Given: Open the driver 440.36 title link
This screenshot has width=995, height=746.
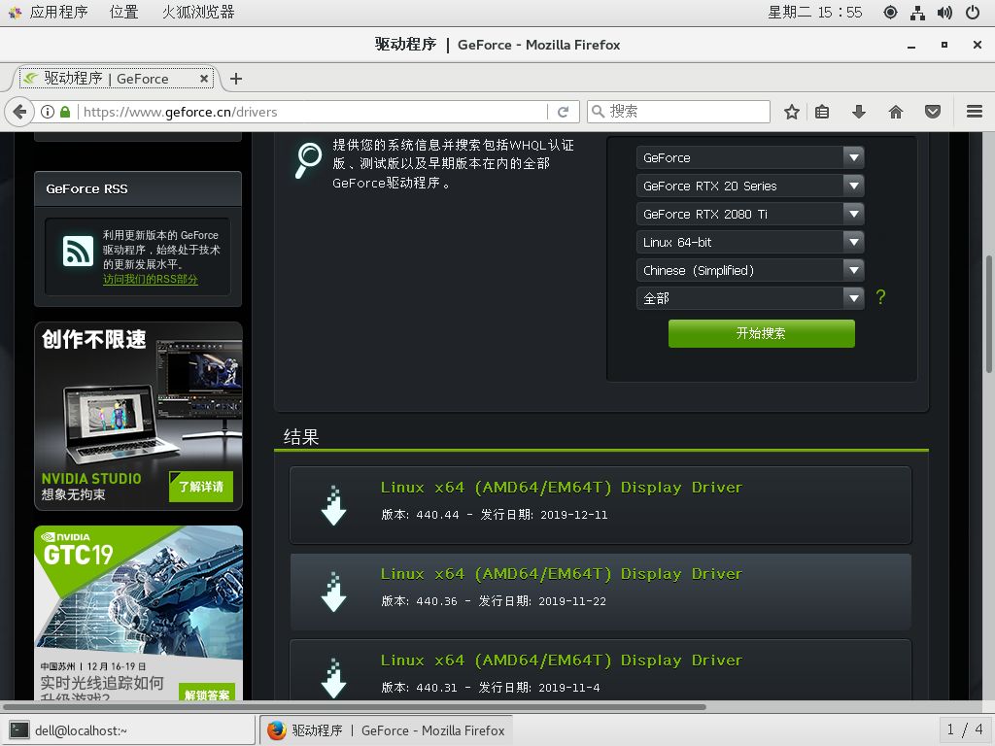Looking at the screenshot, I should click(x=561, y=573).
